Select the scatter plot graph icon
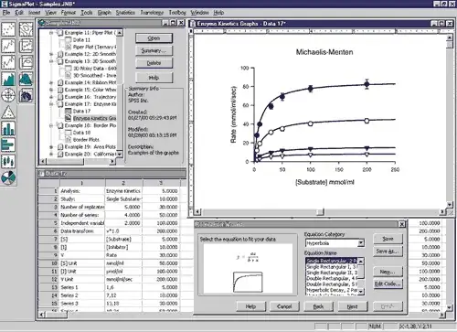 (8, 29)
